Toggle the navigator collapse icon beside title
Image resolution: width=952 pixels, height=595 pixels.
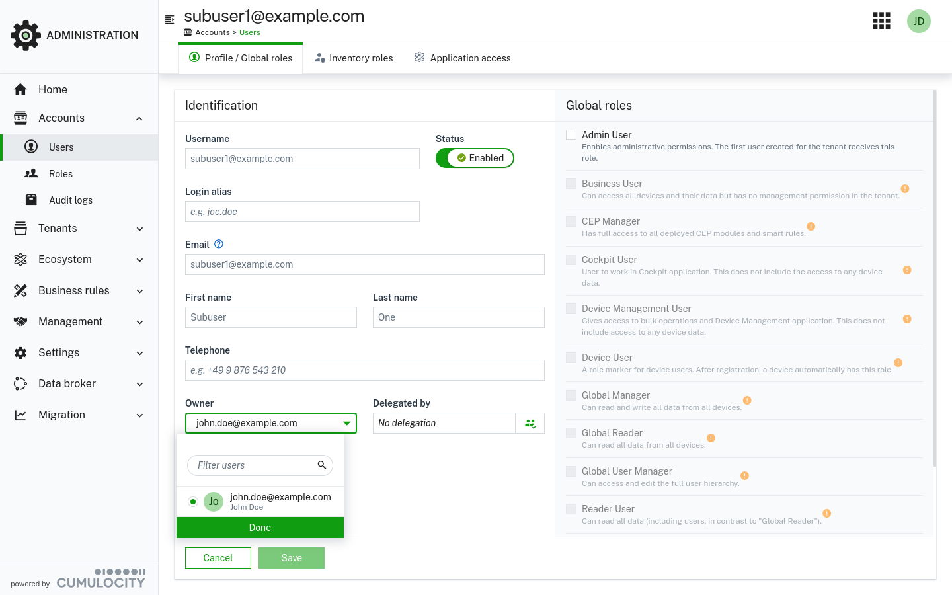click(170, 20)
